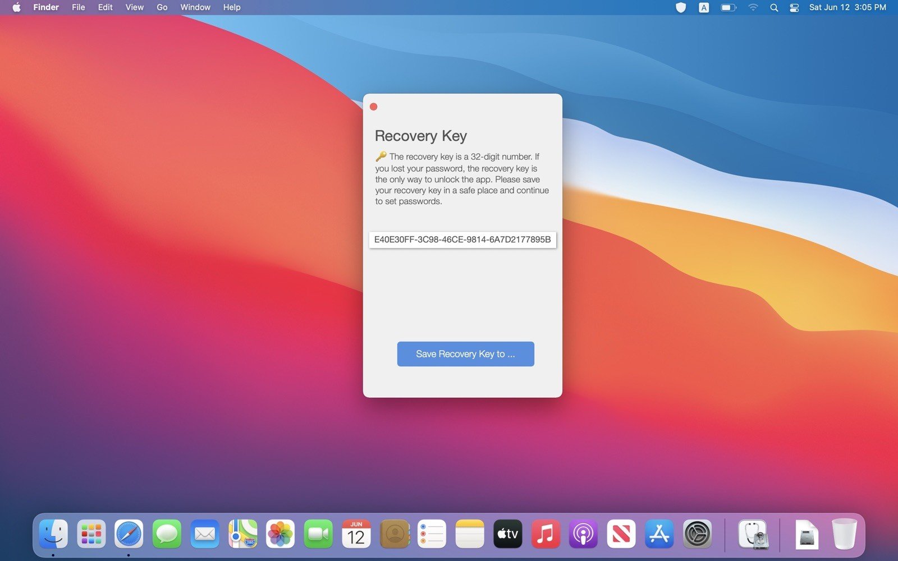This screenshot has height=561, width=898.
Task: Click the Wi-Fi status icon
Action: pos(753,7)
